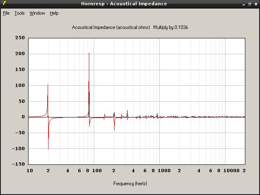Open the File menu
This screenshot has height=195, width=260.
(6, 13)
